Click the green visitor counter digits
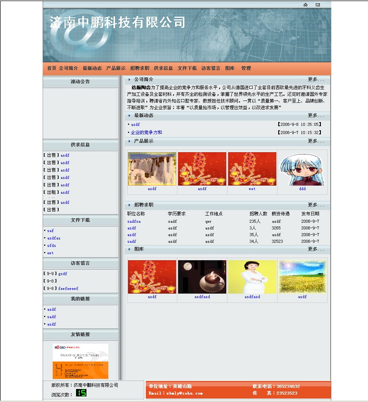 (x=81, y=393)
